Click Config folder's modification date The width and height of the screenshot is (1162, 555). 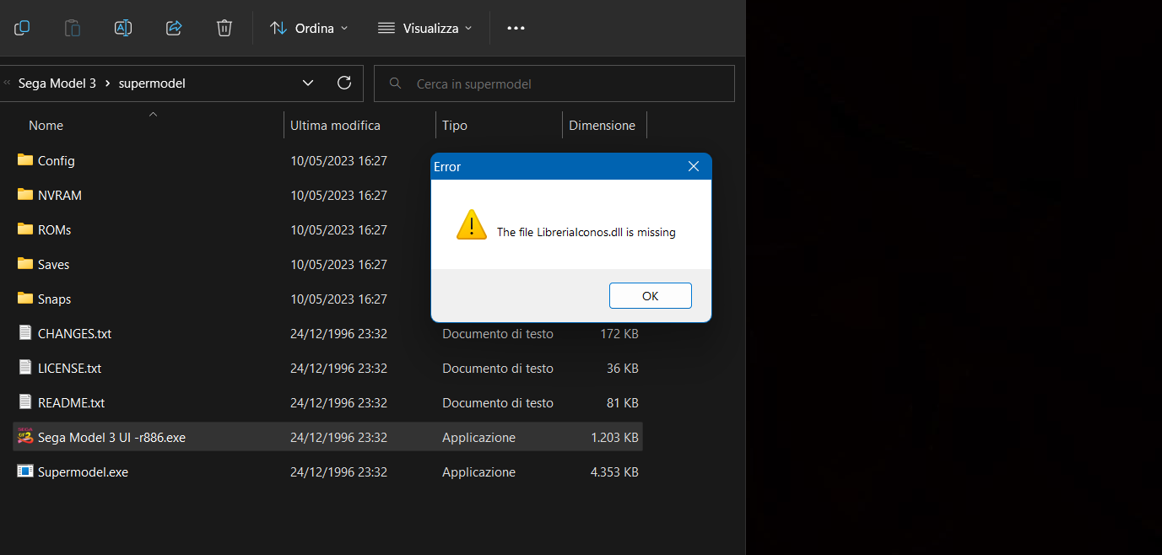click(339, 160)
